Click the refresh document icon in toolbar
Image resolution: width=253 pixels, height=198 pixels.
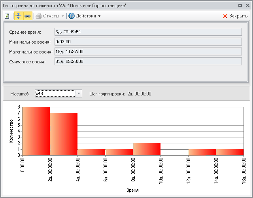click(7, 16)
